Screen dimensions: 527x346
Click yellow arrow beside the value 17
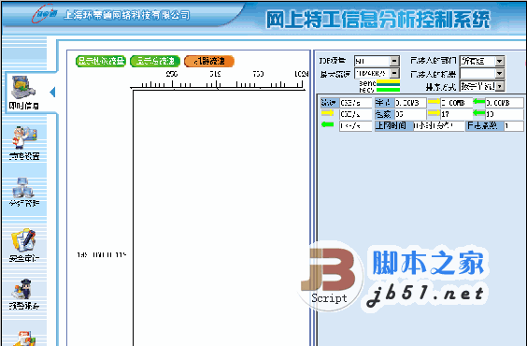434,113
